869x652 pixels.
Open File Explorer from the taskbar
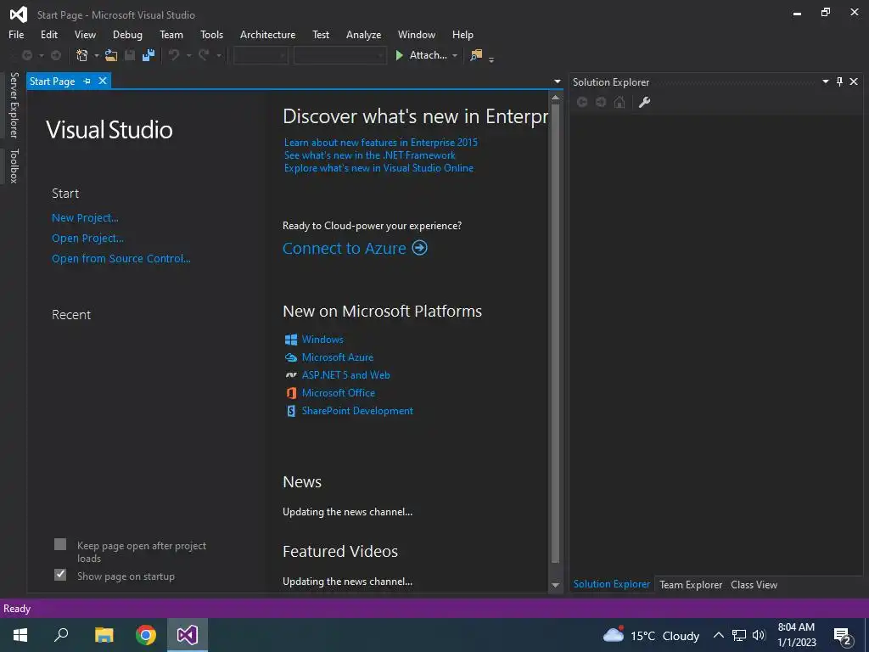tap(104, 635)
